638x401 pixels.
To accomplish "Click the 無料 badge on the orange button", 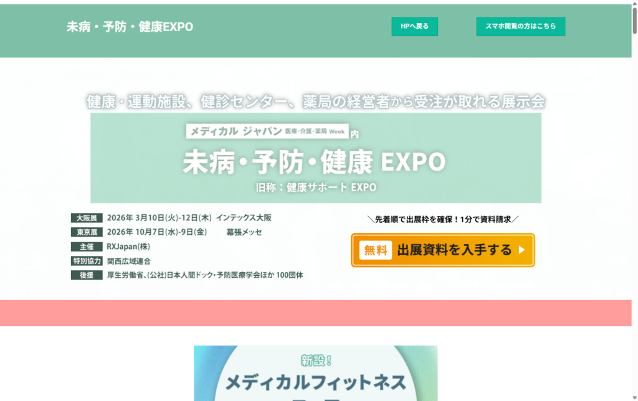I will tap(374, 250).
